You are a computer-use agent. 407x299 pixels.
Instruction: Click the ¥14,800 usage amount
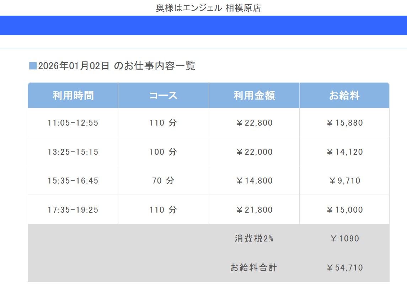coord(254,181)
